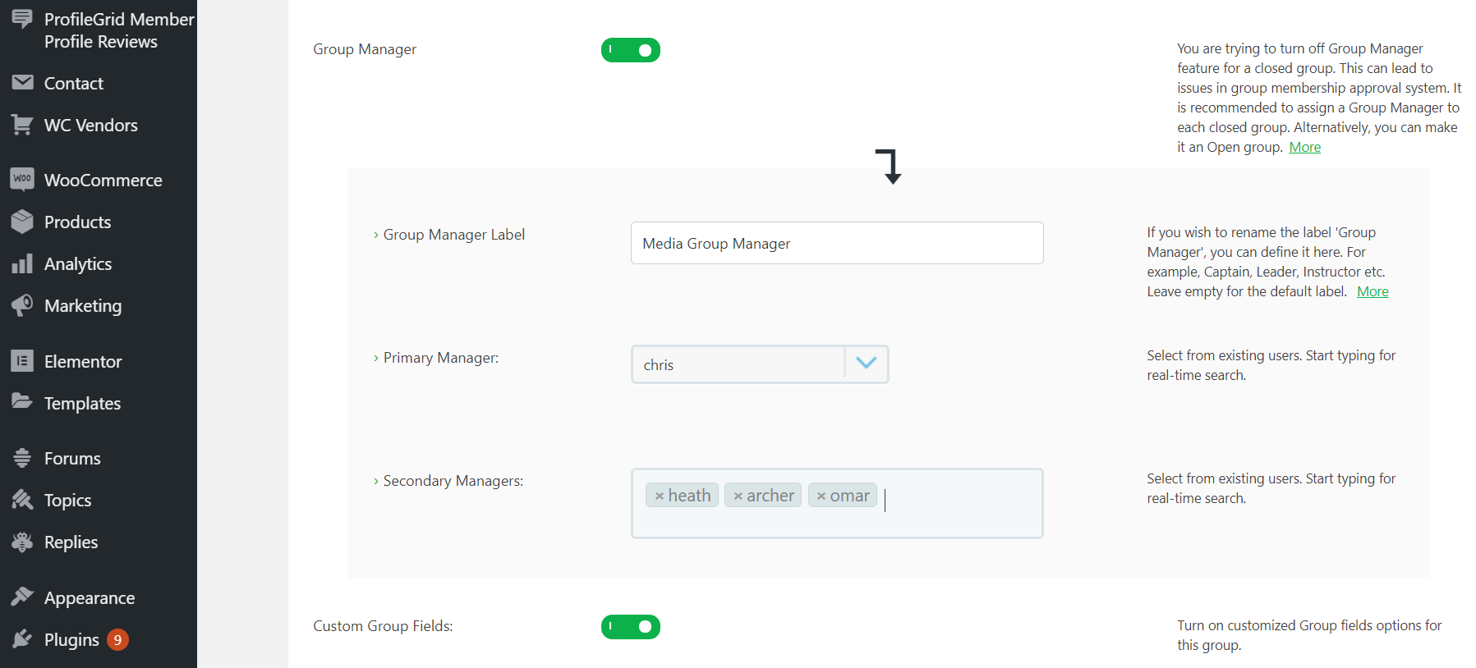The height and width of the screenshot is (668, 1476).
Task: Click the WC Vendors cart icon
Action: 22,125
